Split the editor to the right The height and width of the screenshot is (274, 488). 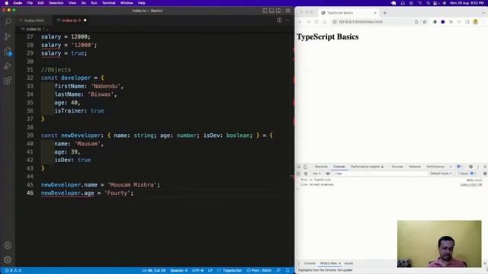[x=280, y=21]
